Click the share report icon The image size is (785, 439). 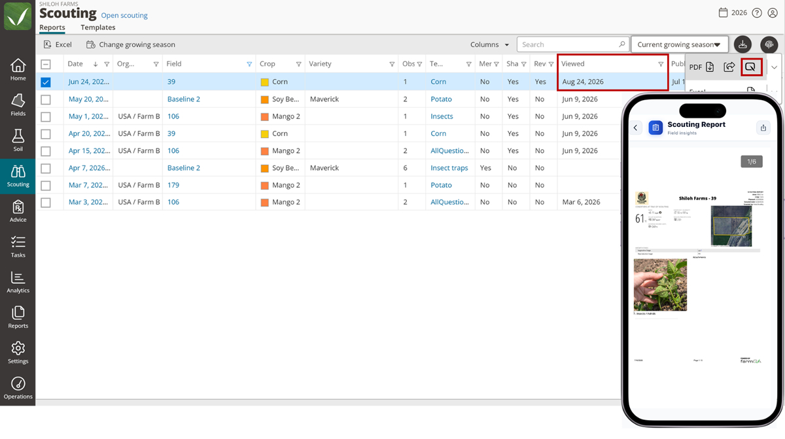pyautogui.click(x=729, y=67)
